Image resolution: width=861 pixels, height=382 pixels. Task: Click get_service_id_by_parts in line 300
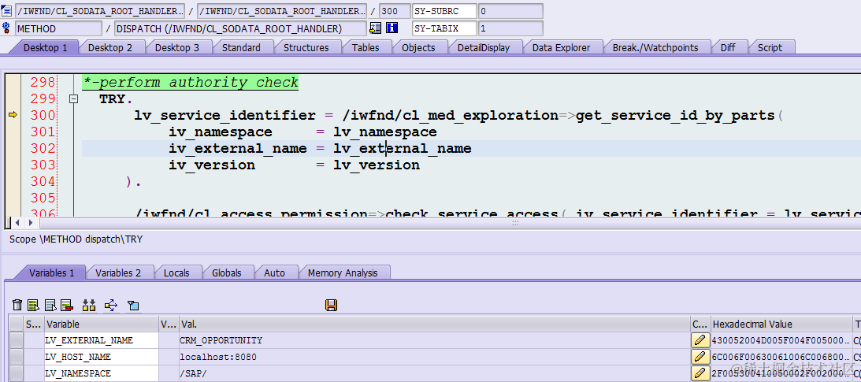pos(675,116)
